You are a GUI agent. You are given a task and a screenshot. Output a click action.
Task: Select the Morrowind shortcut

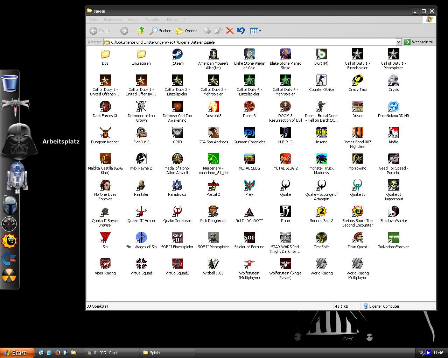357,159
